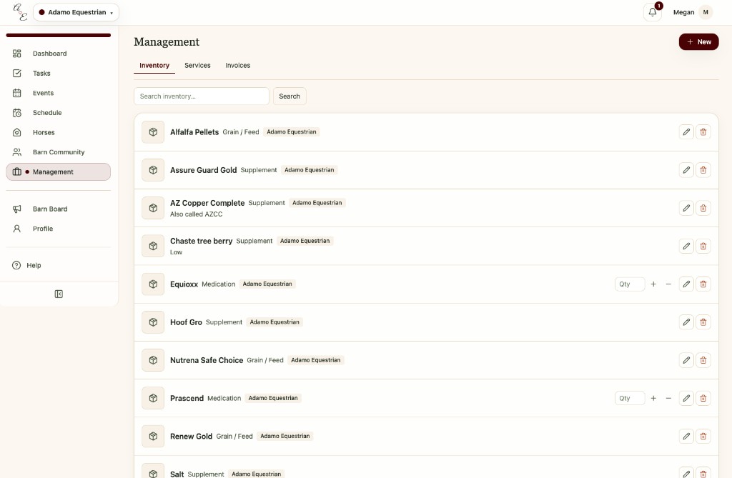
Task: Go to Dashboard in sidebar
Action: 59,54
